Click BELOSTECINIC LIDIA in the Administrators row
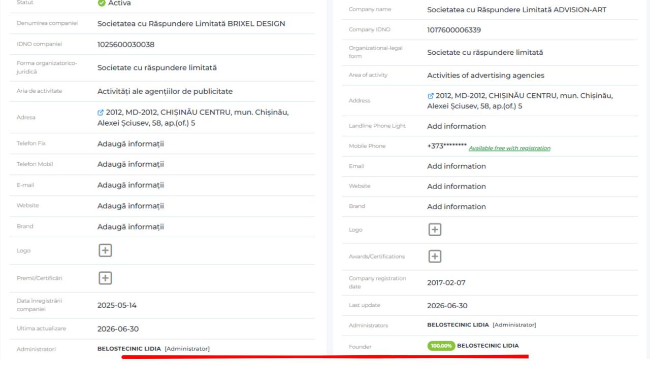 coord(458,325)
